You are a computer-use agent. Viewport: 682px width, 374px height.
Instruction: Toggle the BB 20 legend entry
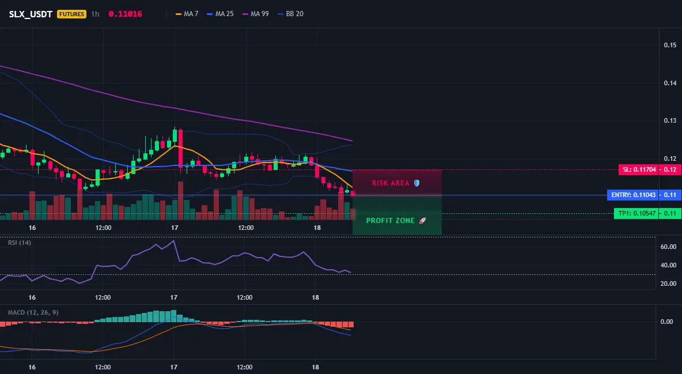[291, 14]
